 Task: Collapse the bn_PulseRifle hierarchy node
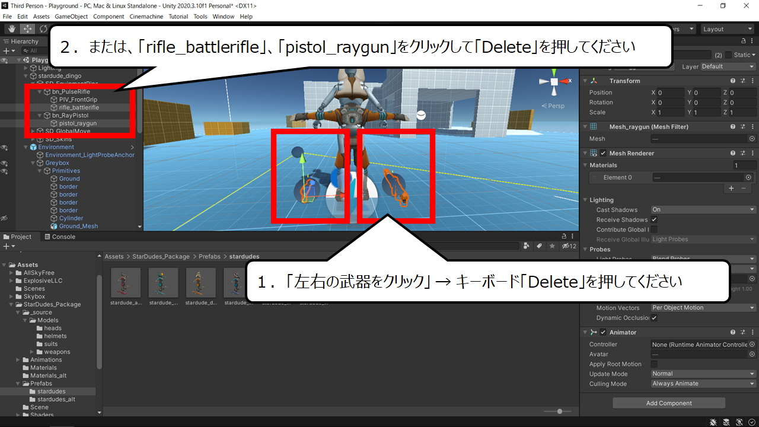click(x=40, y=92)
